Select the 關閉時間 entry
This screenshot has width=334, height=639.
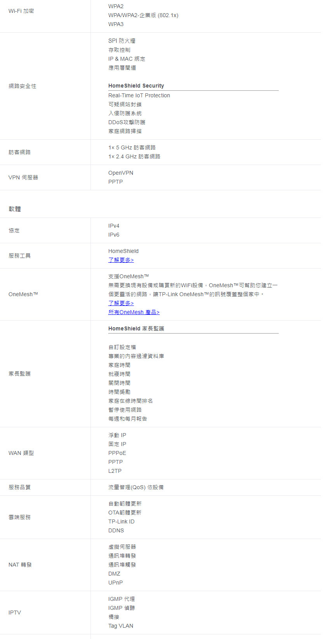pos(119,383)
